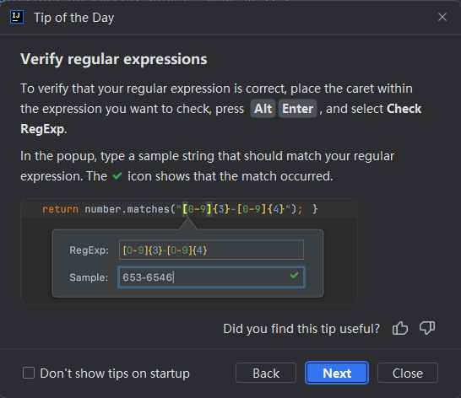The image size is (461, 398).
Task: Close the dialog with the X icon
Action: coord(442,17)
